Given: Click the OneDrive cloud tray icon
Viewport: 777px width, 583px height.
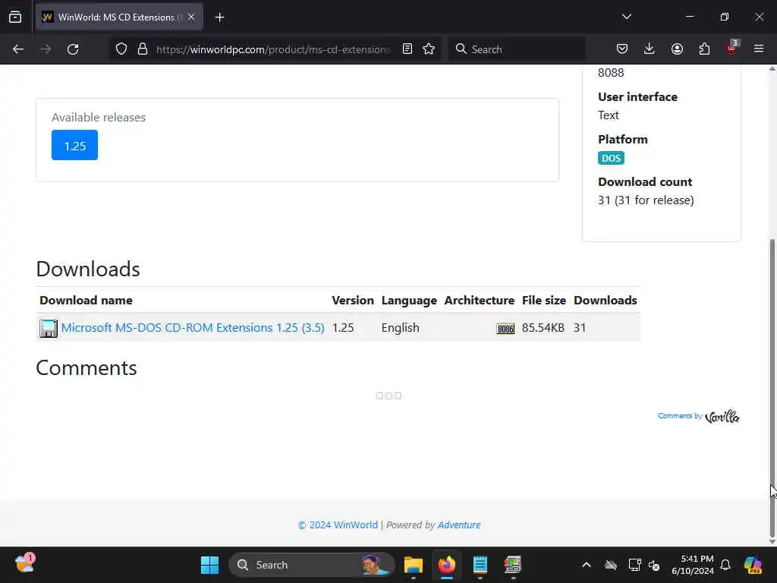Looking at the screenshot, I should coord(611,565).
